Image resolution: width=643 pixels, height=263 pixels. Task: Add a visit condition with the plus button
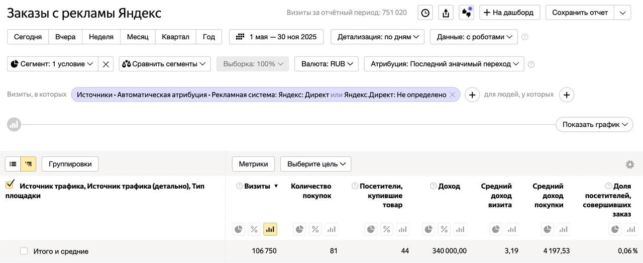tap(472, 95)
